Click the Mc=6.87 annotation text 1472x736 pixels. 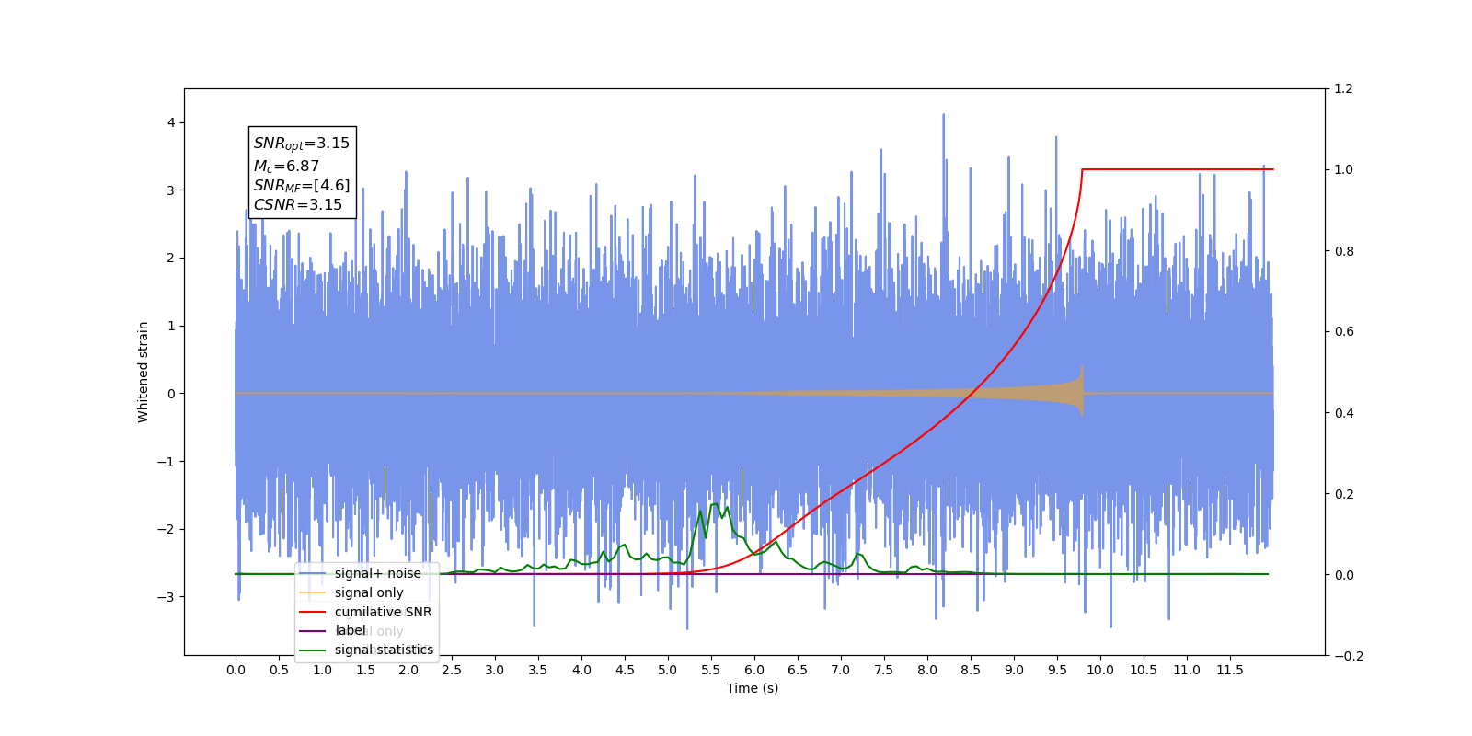point(286,166)
